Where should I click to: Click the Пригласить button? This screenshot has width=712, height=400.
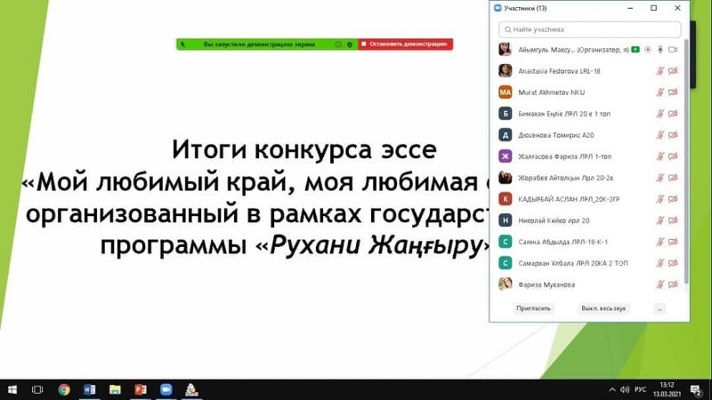coord(534,308)
